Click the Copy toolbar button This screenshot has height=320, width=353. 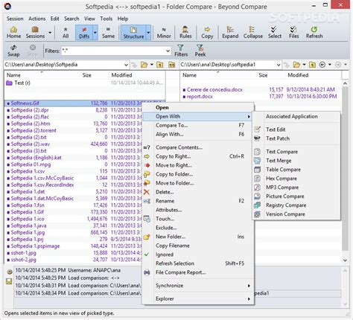(x=207, y=33)
